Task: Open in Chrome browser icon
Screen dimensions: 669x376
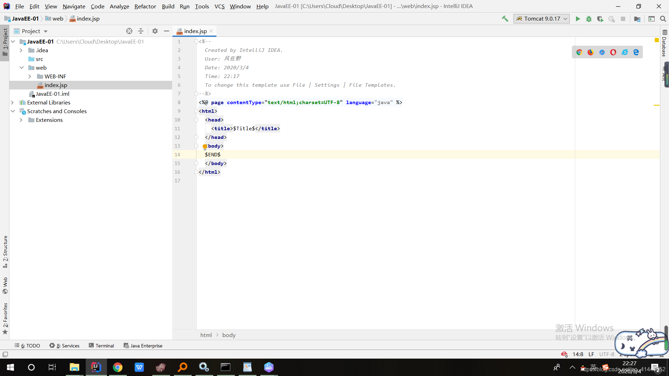Action: click(579, 52)
